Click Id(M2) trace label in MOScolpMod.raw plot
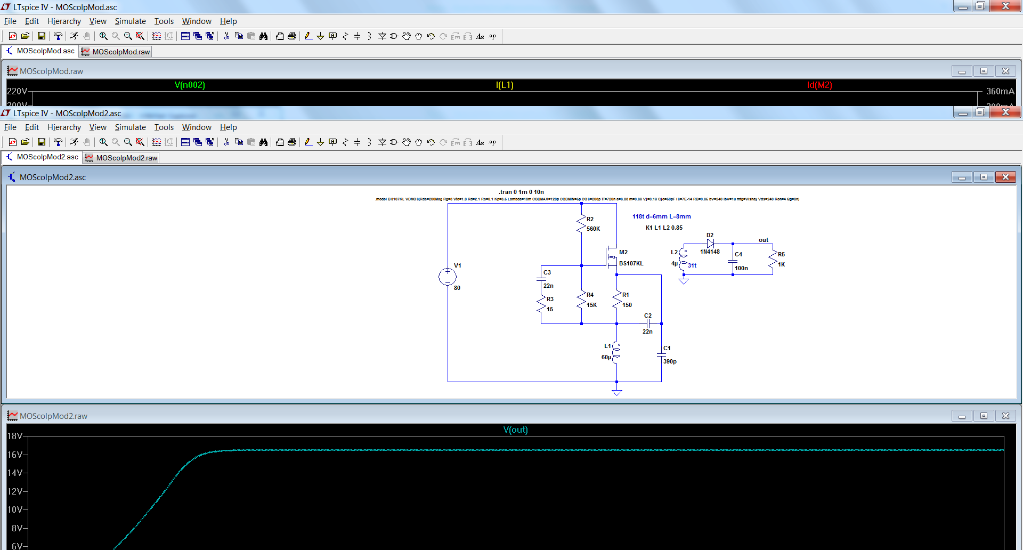 coord(819,85)
